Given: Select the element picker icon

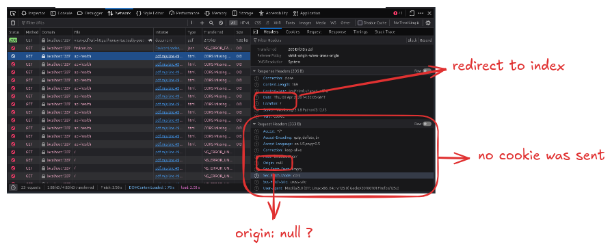Looking at the screenshot, I should pos(13,13).
